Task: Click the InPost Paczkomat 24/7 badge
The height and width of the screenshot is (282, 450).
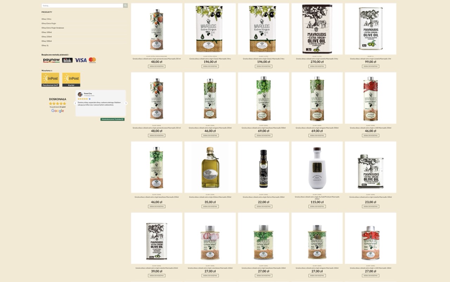Action: [50, 80]
